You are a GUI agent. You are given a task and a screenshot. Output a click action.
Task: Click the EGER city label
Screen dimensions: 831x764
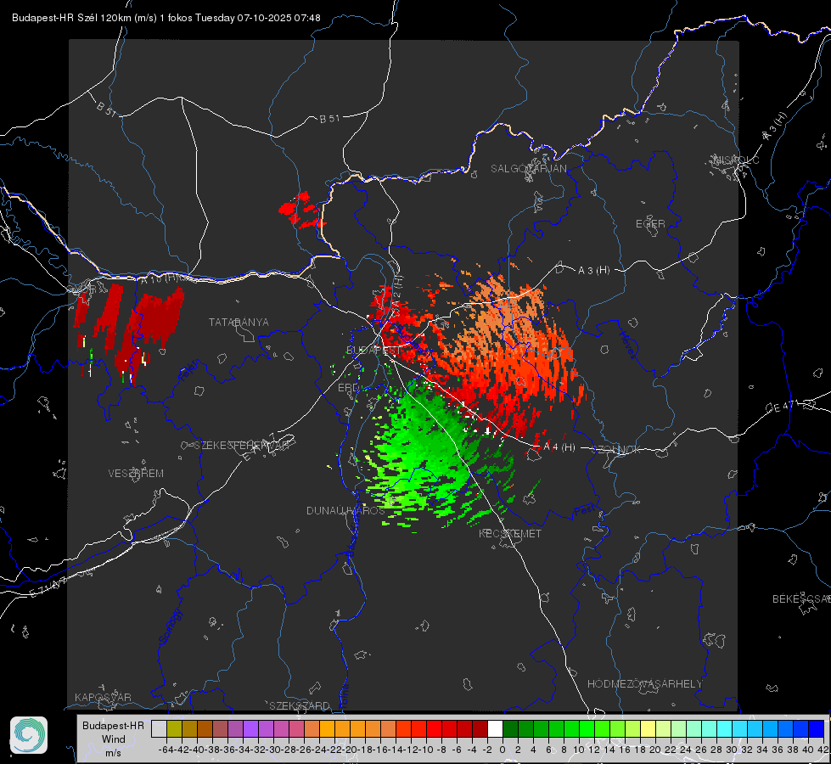coord(650,224)
